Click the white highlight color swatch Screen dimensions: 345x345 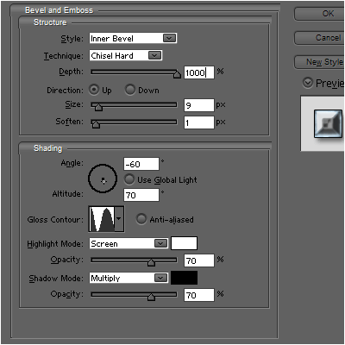tap(184, 243)
